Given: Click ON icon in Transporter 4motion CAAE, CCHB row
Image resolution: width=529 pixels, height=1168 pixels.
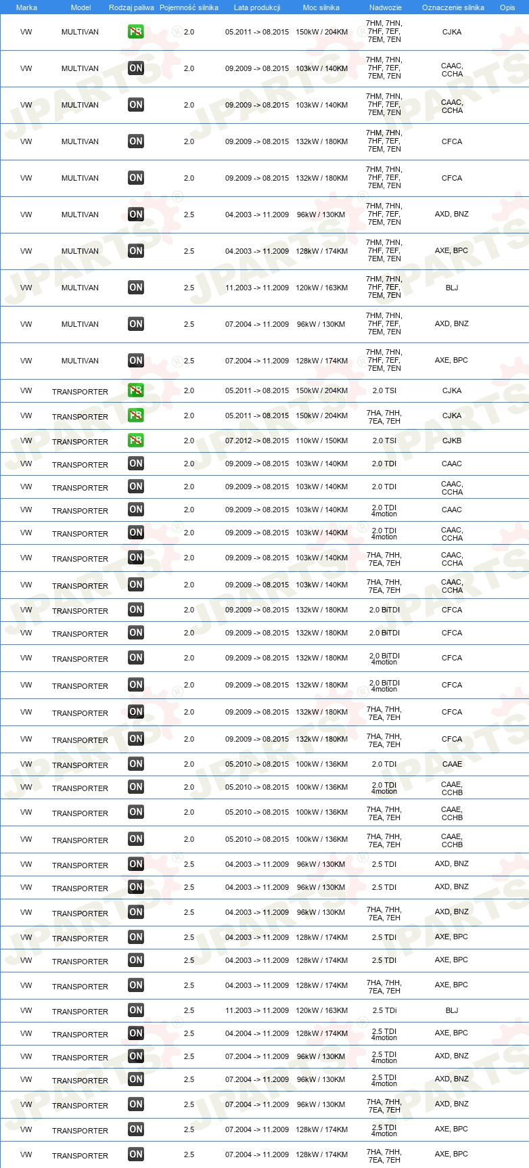Looking at the screenshot, I should tap(136, 787).
